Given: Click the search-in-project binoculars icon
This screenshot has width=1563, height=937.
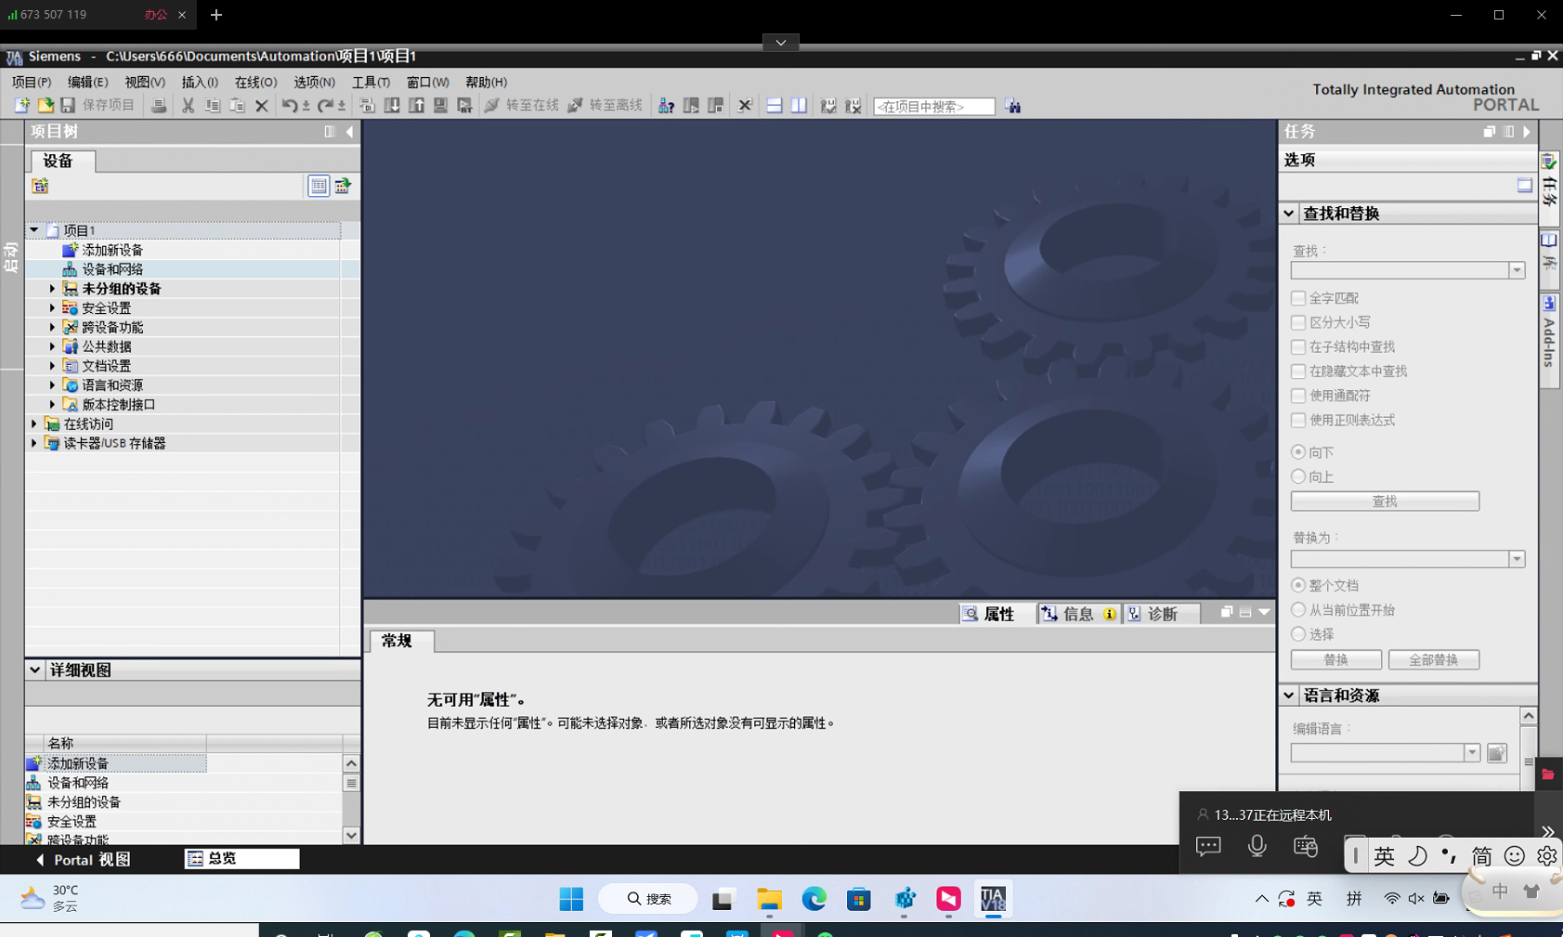Looking at the screenshot, I should coord(1012,107).
